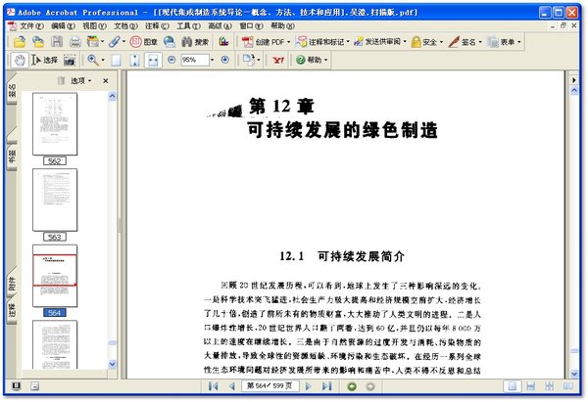This screenshot has width=588, height=402.
Task: Switch to the 书签 bookmarks tab
Action: pos(12,156)
